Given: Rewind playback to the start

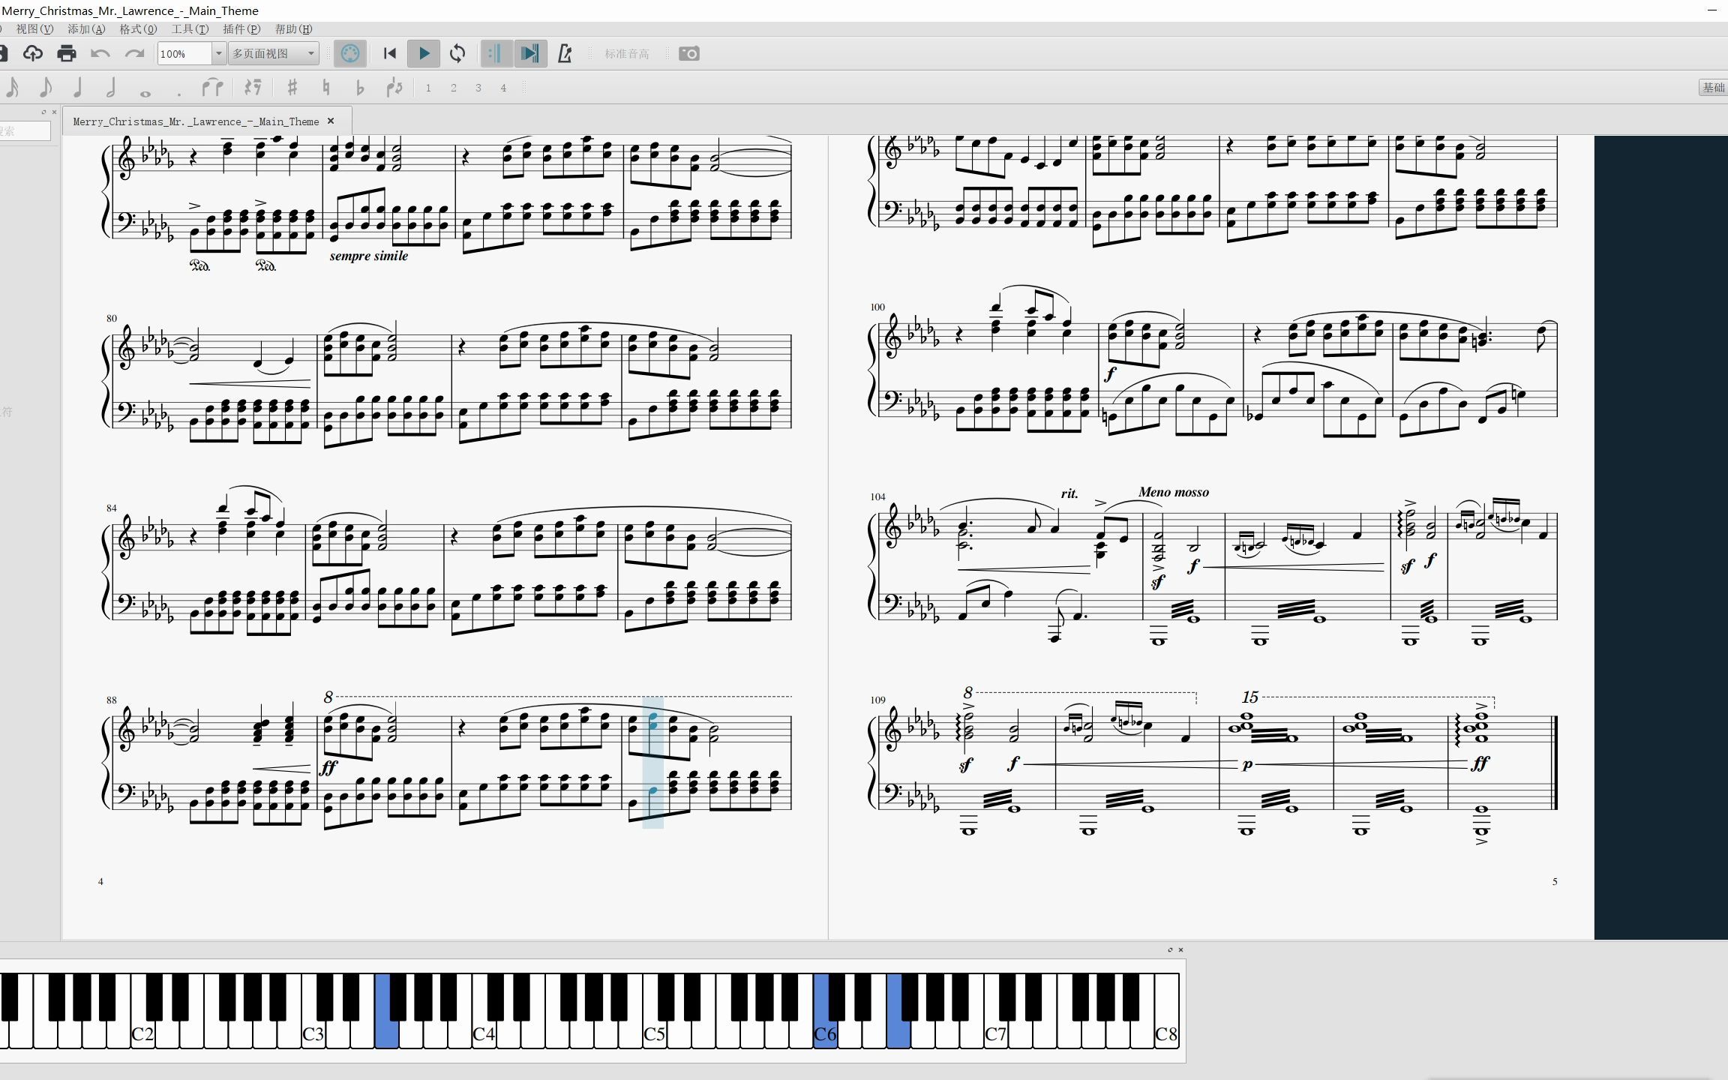Looking at the screenshot, I should tap(390, 53).
